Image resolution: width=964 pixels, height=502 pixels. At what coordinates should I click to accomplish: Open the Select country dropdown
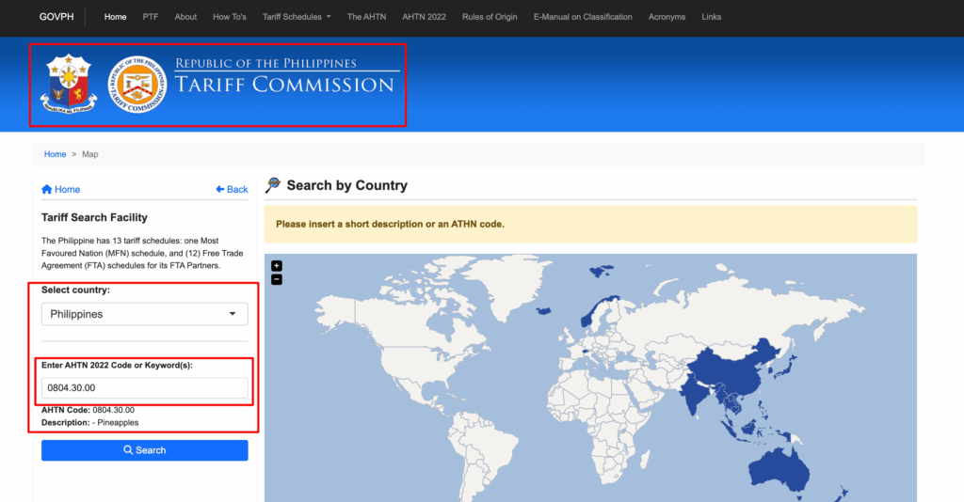(144, 314)
